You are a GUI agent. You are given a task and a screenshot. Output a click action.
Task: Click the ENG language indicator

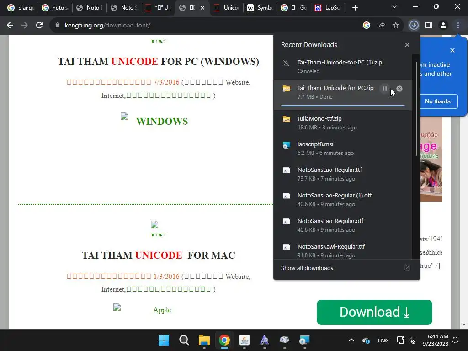tap(383, 340)
